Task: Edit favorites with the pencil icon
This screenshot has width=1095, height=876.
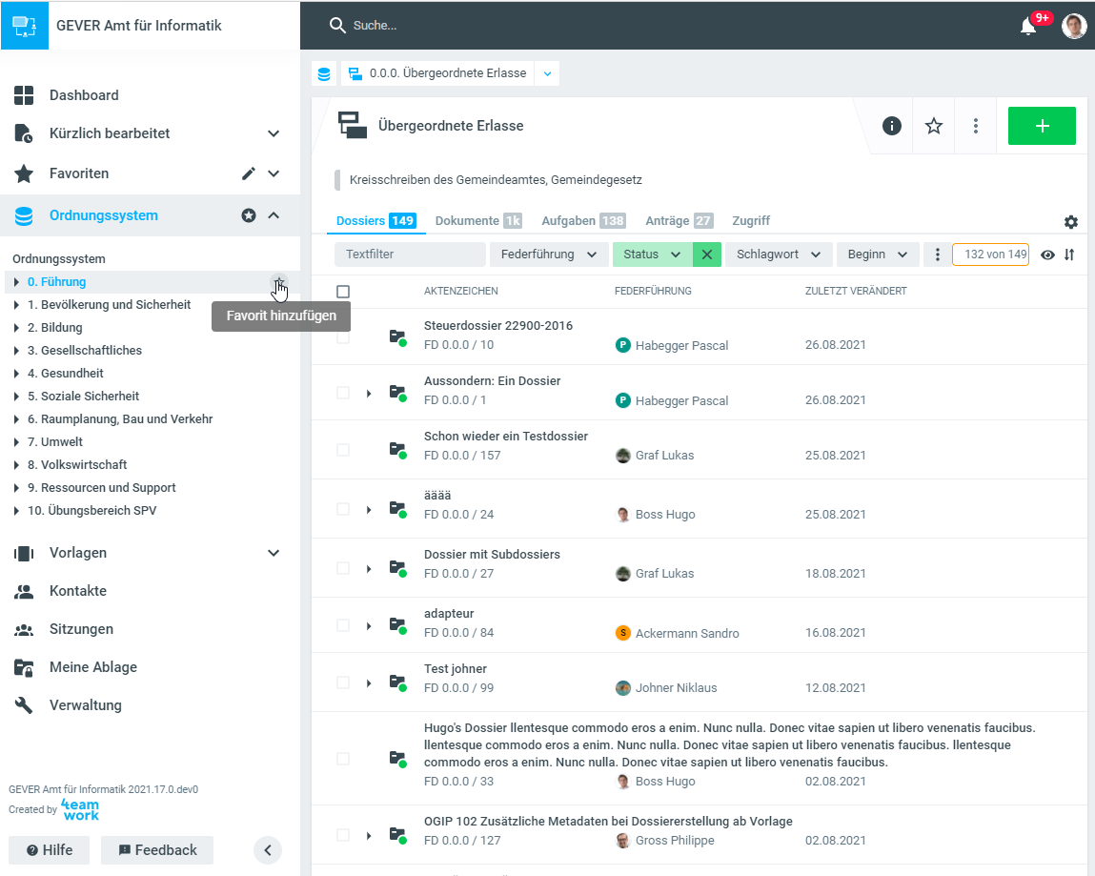Action: pyautogui.click(x=249, y=173)
